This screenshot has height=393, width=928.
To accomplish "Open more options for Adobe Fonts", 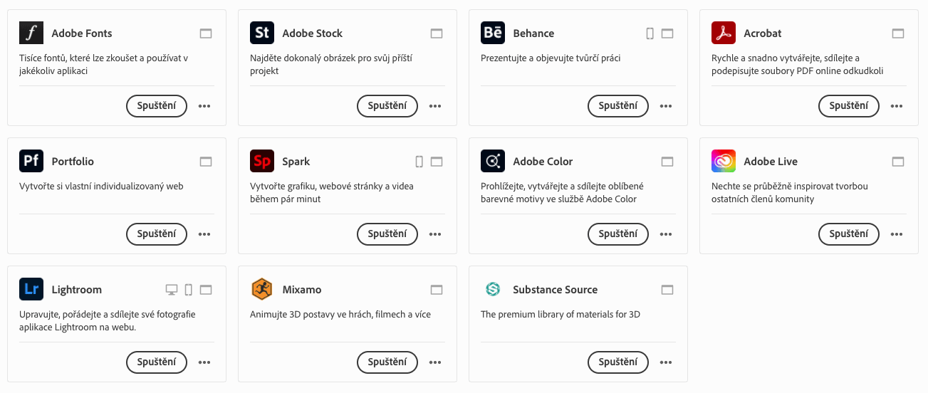I will point(204,106).
